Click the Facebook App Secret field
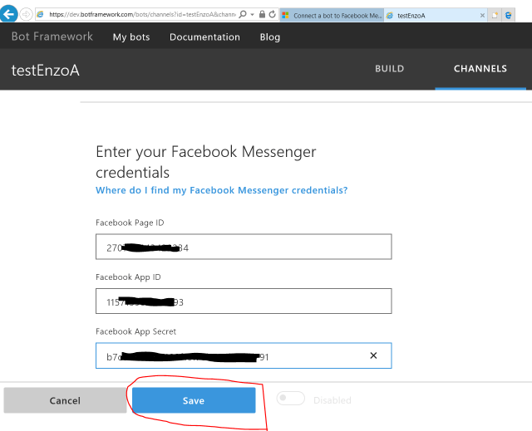The width and height of the screenshot is (532, 431). click(x=244, y=355)
